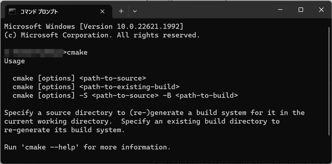Screen dimensions: 332x164
Task: Close the terminal window
Action: 321,10
